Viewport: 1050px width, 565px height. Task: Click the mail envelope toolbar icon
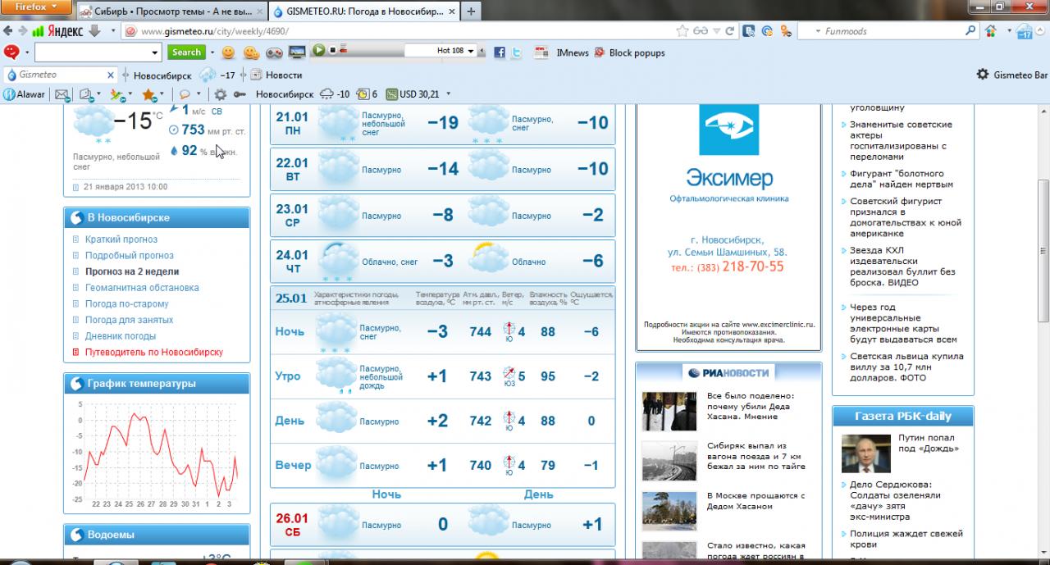click(x=62, y=94)
